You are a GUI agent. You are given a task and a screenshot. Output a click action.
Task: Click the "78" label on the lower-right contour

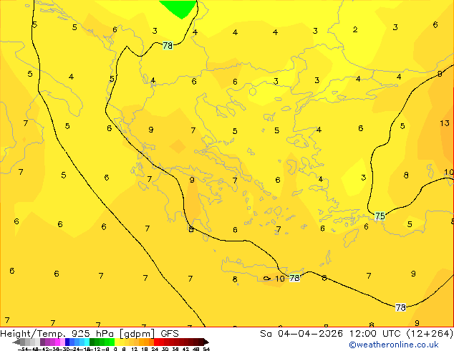click(x=401, y=307)
